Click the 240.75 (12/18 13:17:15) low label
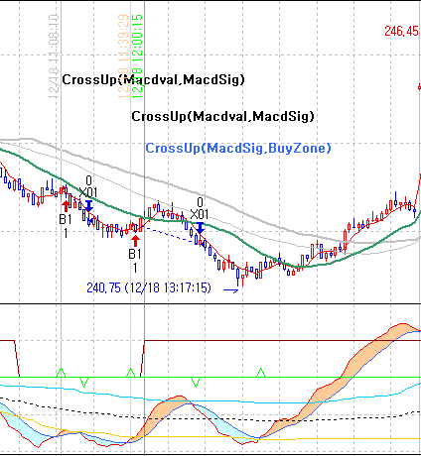421x456 pixels. 149,287
